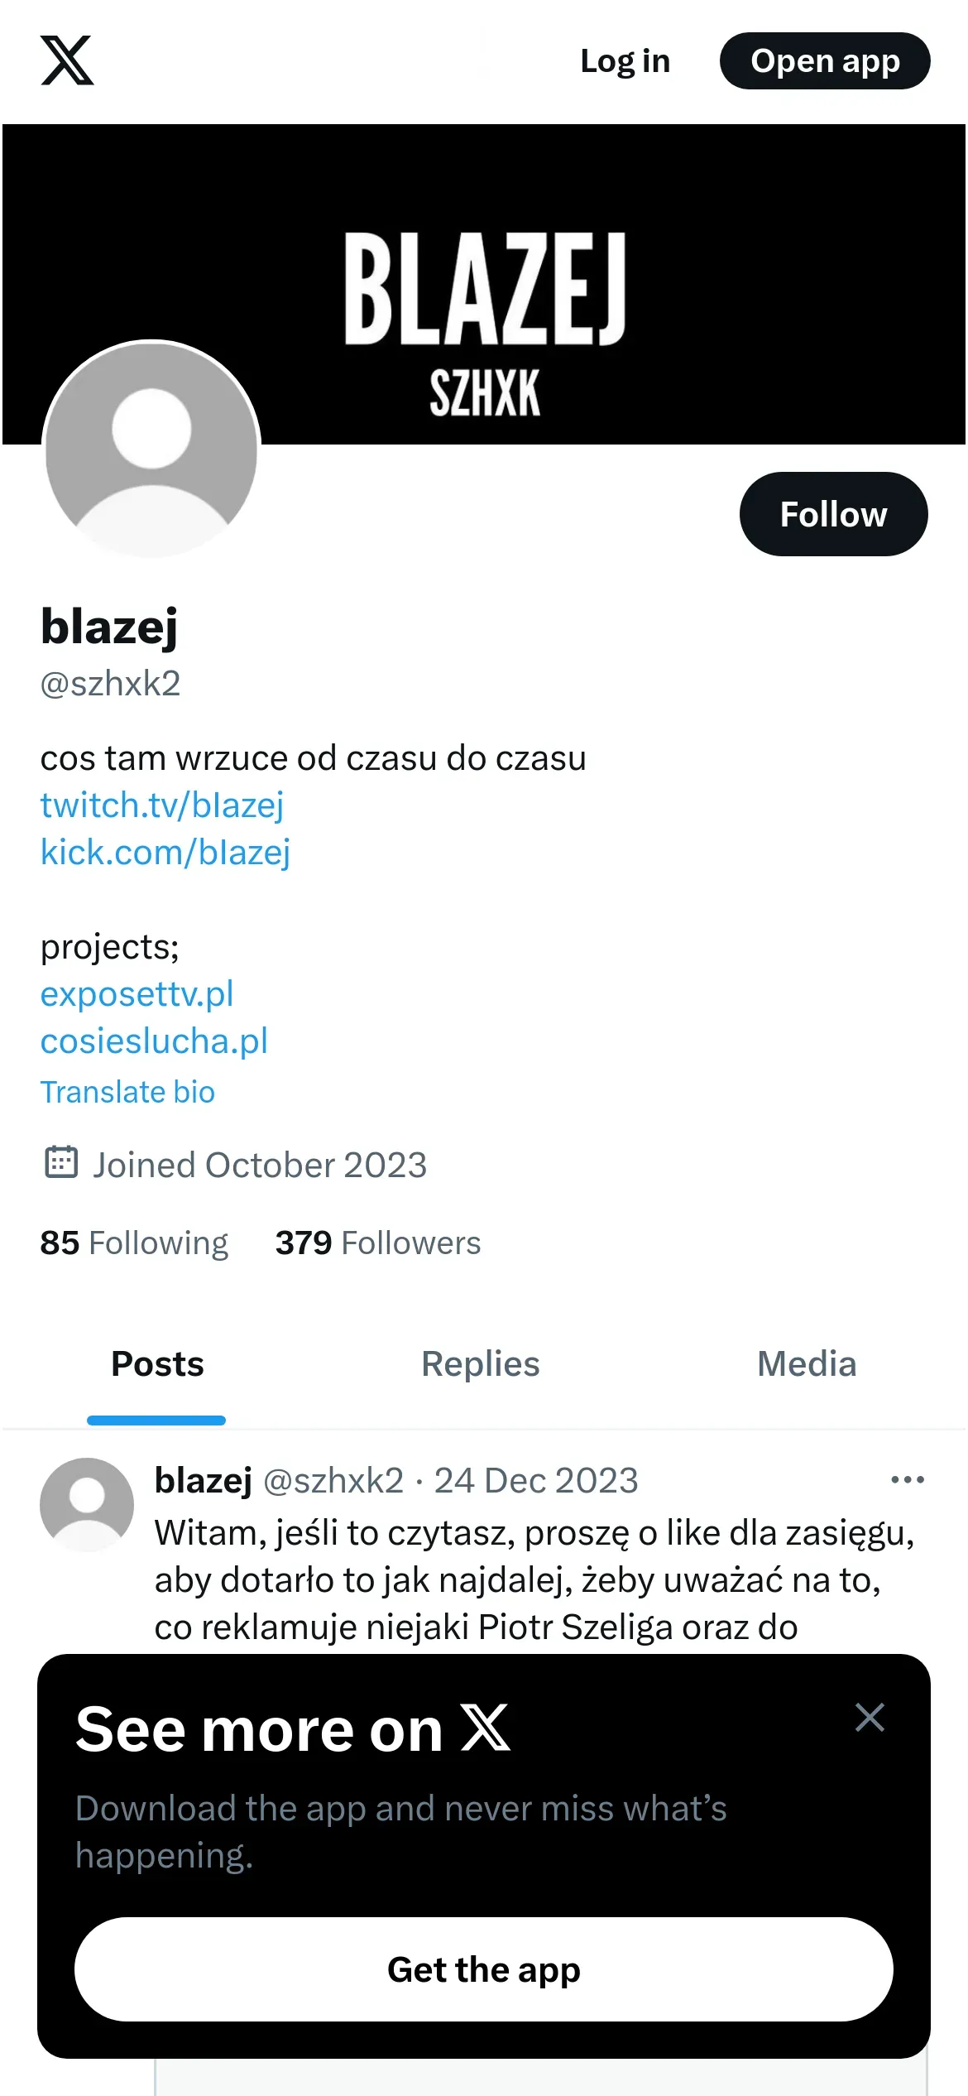968x2096 pixels.
Task: Visit the exposettv.pl project link
Action: pos(137,993)
